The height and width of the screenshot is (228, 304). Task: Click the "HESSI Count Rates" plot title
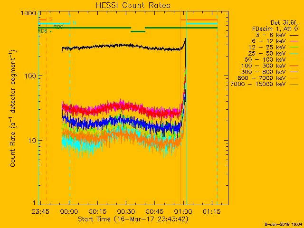click(133, 5)
